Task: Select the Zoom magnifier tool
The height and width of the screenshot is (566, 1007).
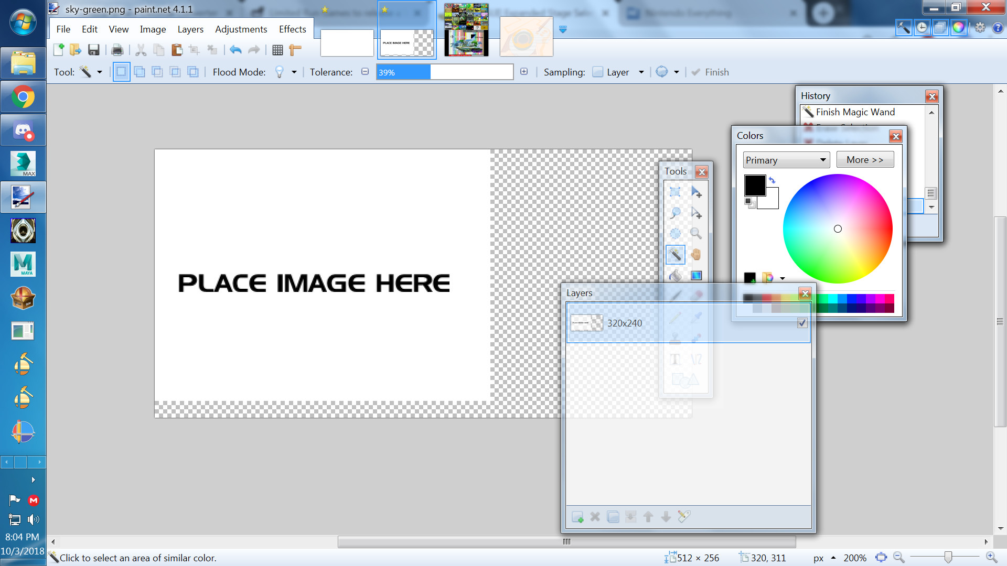Action: tap(696, 234)
